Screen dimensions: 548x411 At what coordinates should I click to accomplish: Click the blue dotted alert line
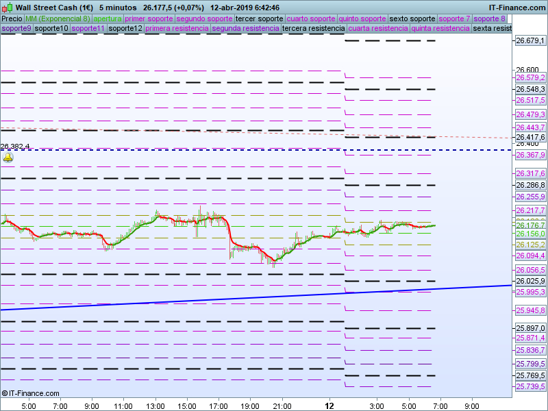point(256,150)
